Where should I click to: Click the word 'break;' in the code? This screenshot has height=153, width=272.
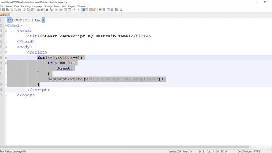tap(65, 68)
